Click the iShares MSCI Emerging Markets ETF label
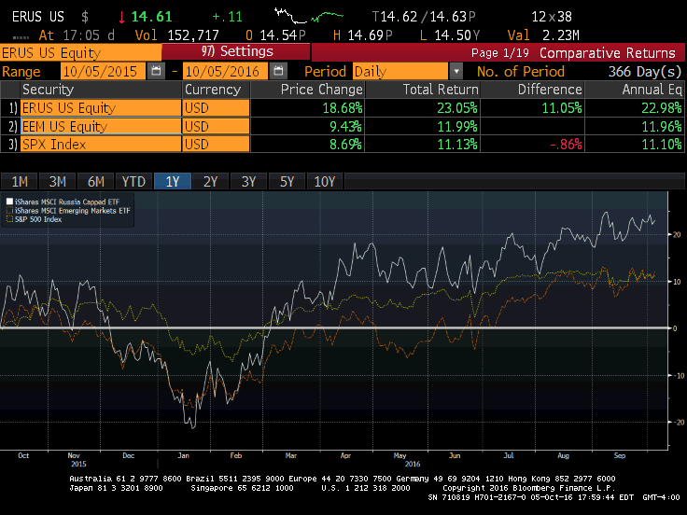Viewport: 687px width, 515px height. click(x=73, y=211)
